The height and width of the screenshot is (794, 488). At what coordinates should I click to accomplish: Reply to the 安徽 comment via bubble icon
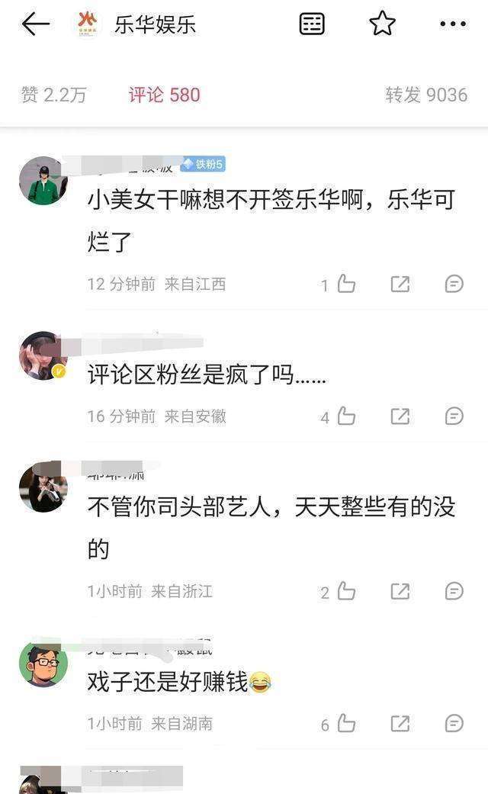[454, 416]
